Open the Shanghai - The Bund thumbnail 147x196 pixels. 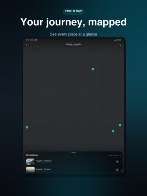click(x=30, y=169)
